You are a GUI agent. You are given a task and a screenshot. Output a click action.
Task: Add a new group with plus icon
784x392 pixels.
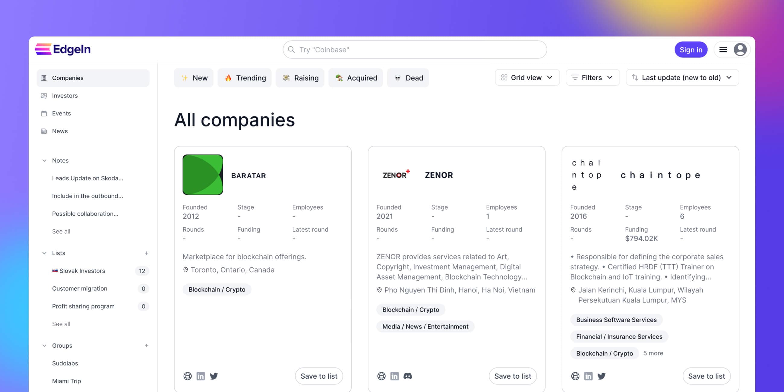[x=146, y=346]
